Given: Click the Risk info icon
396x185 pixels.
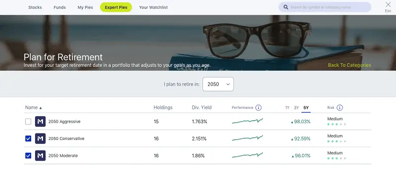Looking at the screenshot, I should pyautogui.click(x=340, y=108).
